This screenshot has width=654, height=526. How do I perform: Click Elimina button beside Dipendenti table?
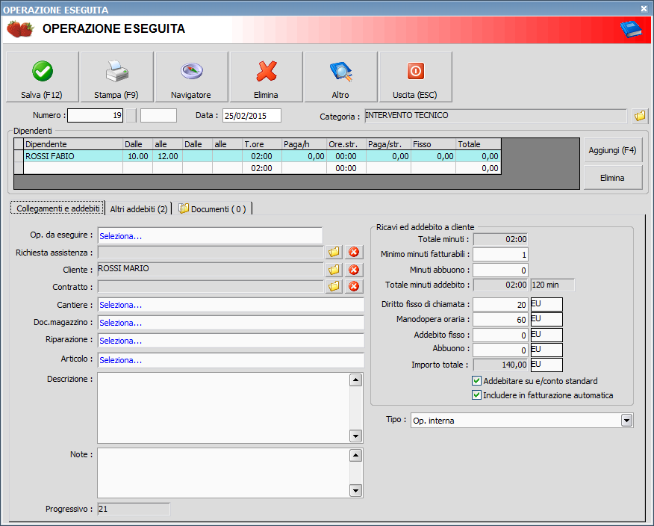612,178
